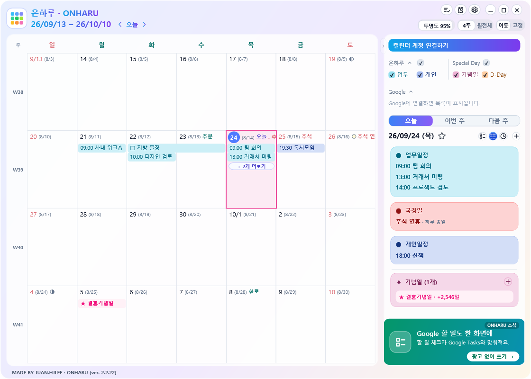Go to next period with right chevron
The width and height of the screenshot is (531, 379).
coord(144,24)
